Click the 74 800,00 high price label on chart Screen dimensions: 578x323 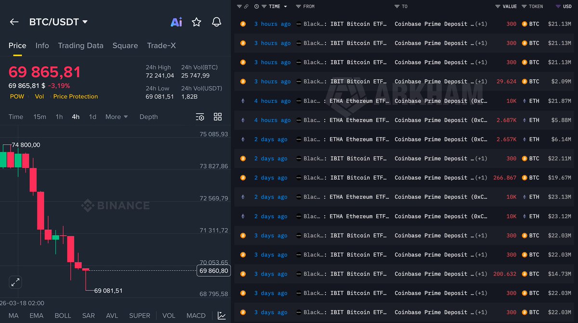(26, 145)
